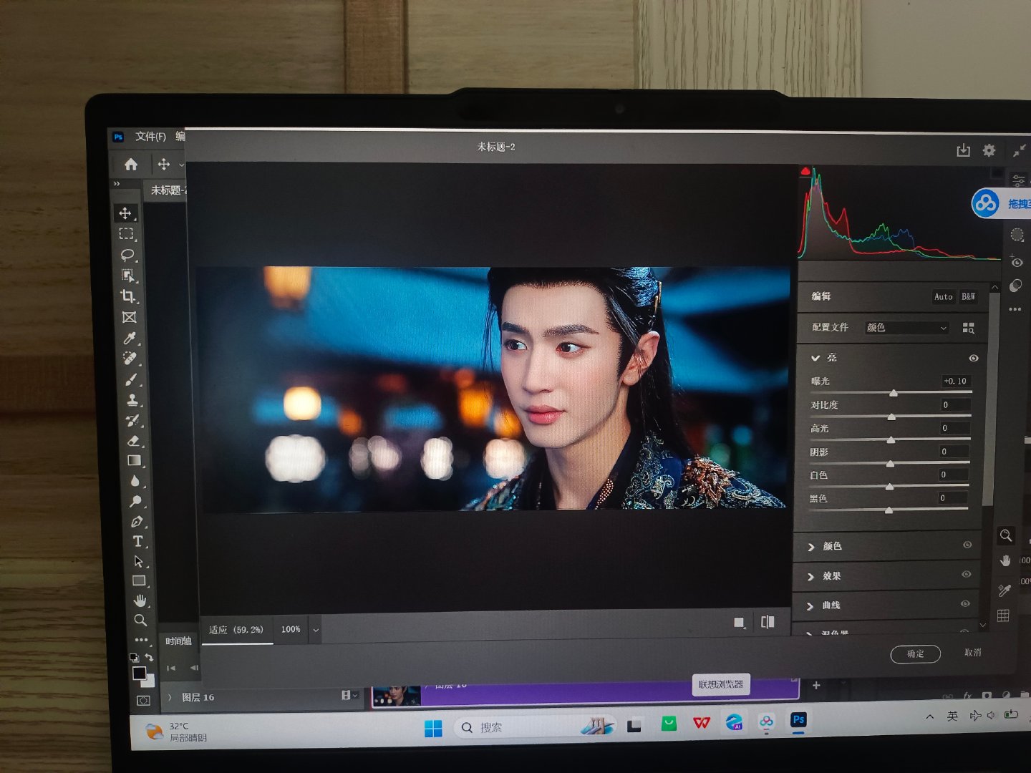The image size is (1031, 773).
Task: Open the 配置文件 profile dropdown
Action: pos(906,328)
